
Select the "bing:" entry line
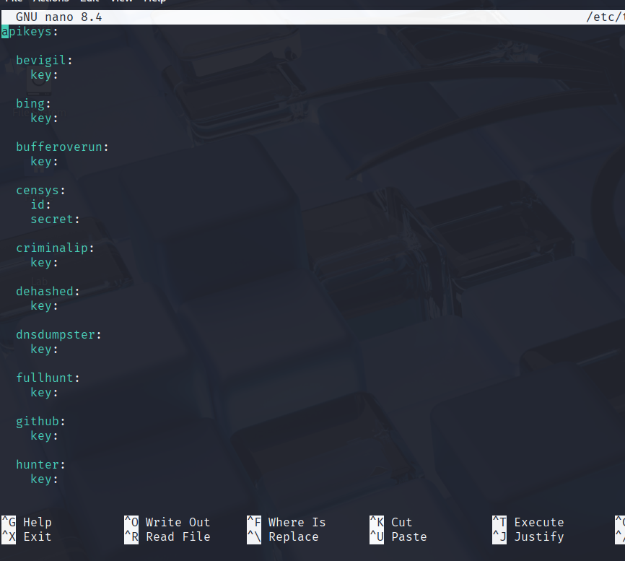coord(33,104)
